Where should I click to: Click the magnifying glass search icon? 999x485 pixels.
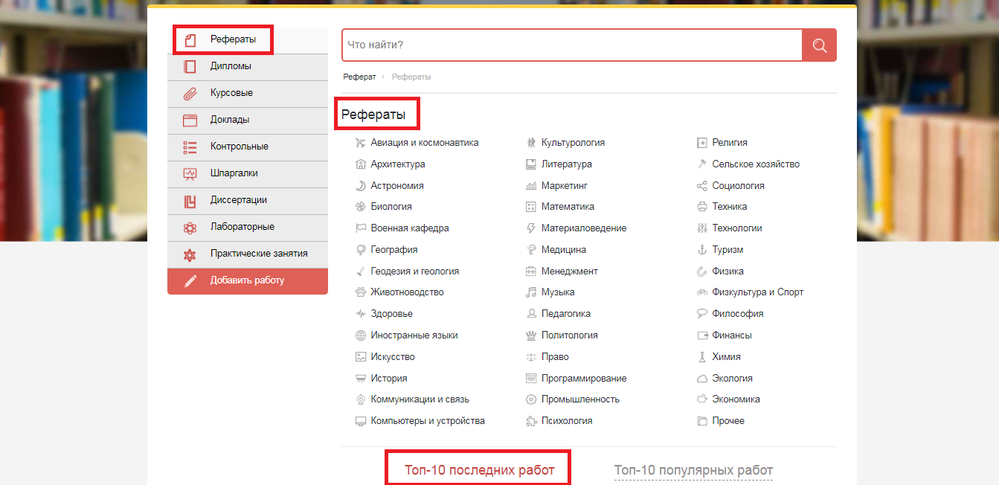[819, 45]
